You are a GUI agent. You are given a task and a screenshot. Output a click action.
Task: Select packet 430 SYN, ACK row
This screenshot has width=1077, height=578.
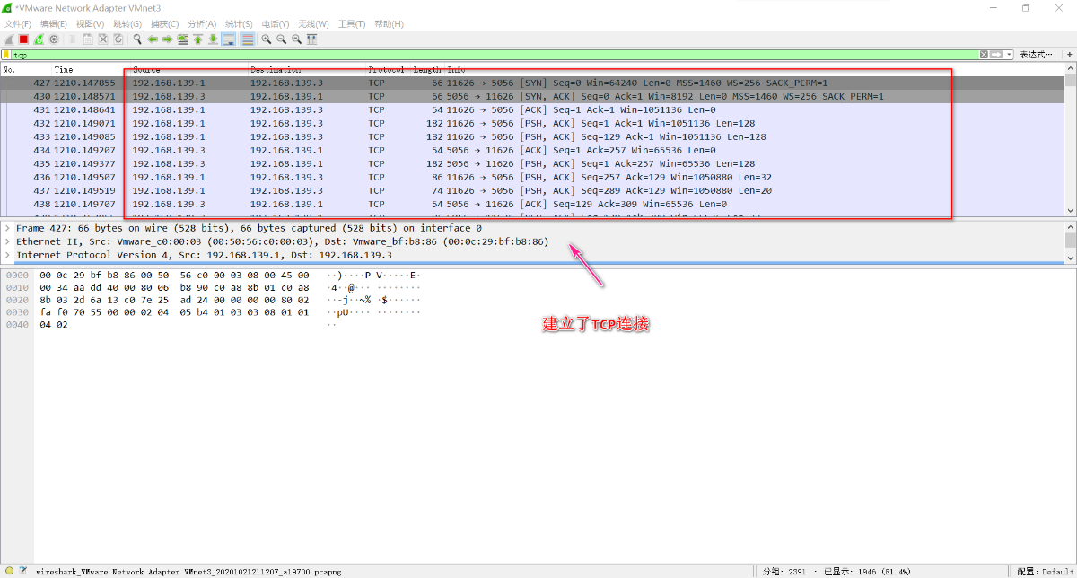(x=532, y=96)
